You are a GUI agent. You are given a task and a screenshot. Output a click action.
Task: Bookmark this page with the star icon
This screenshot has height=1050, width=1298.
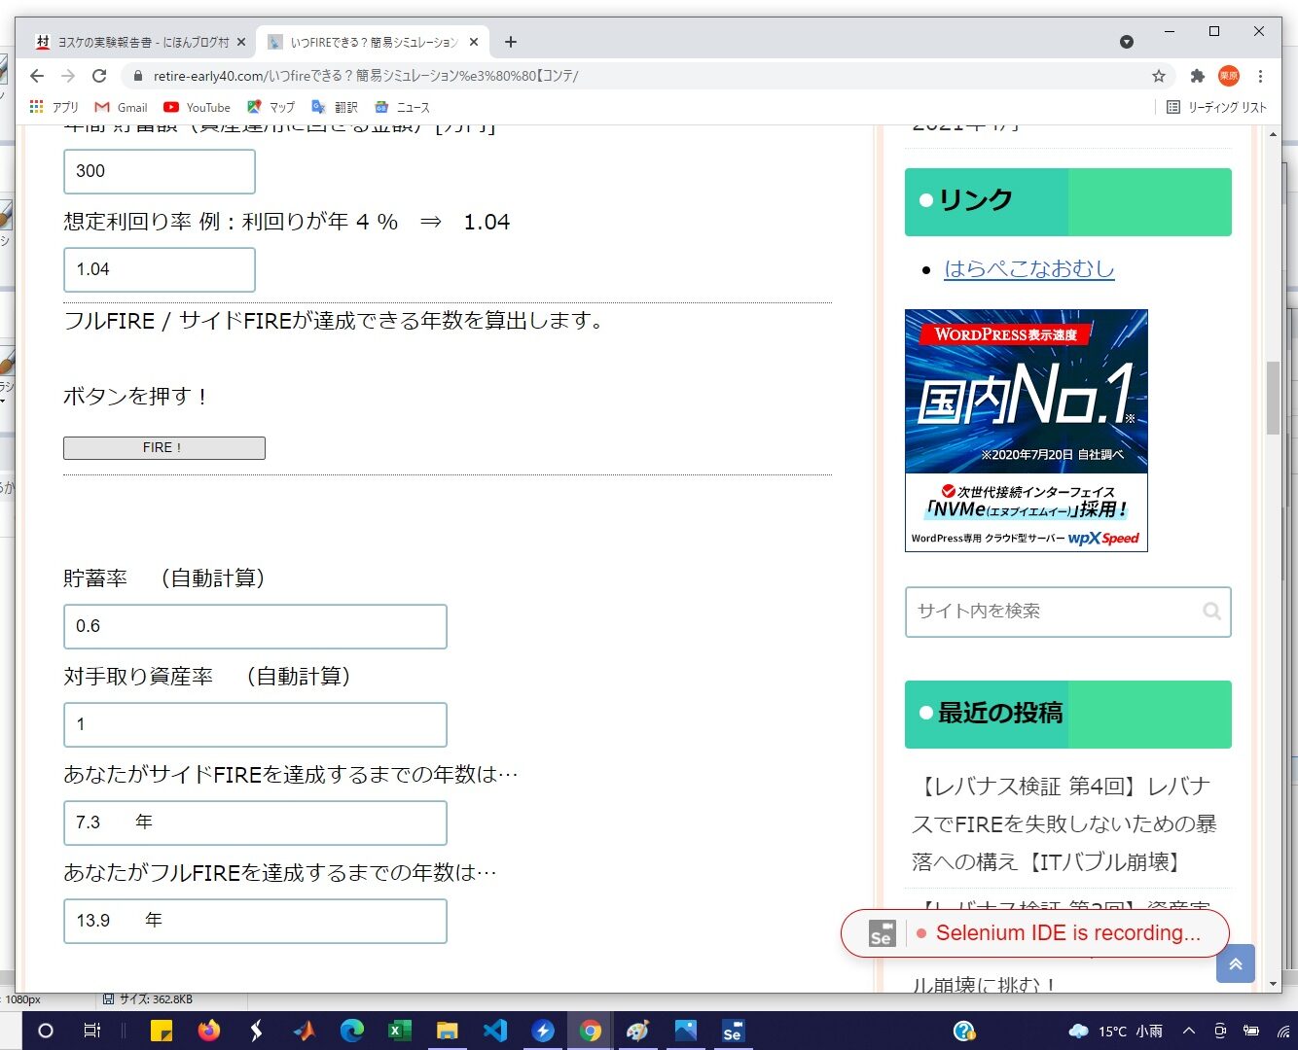[1158, 76]
